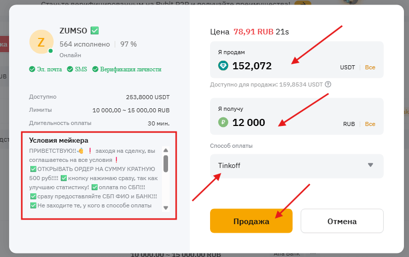Click the info icon next to available balance
Screen dimensions: 409x257
pyautogui.click(x=328, y=84)
